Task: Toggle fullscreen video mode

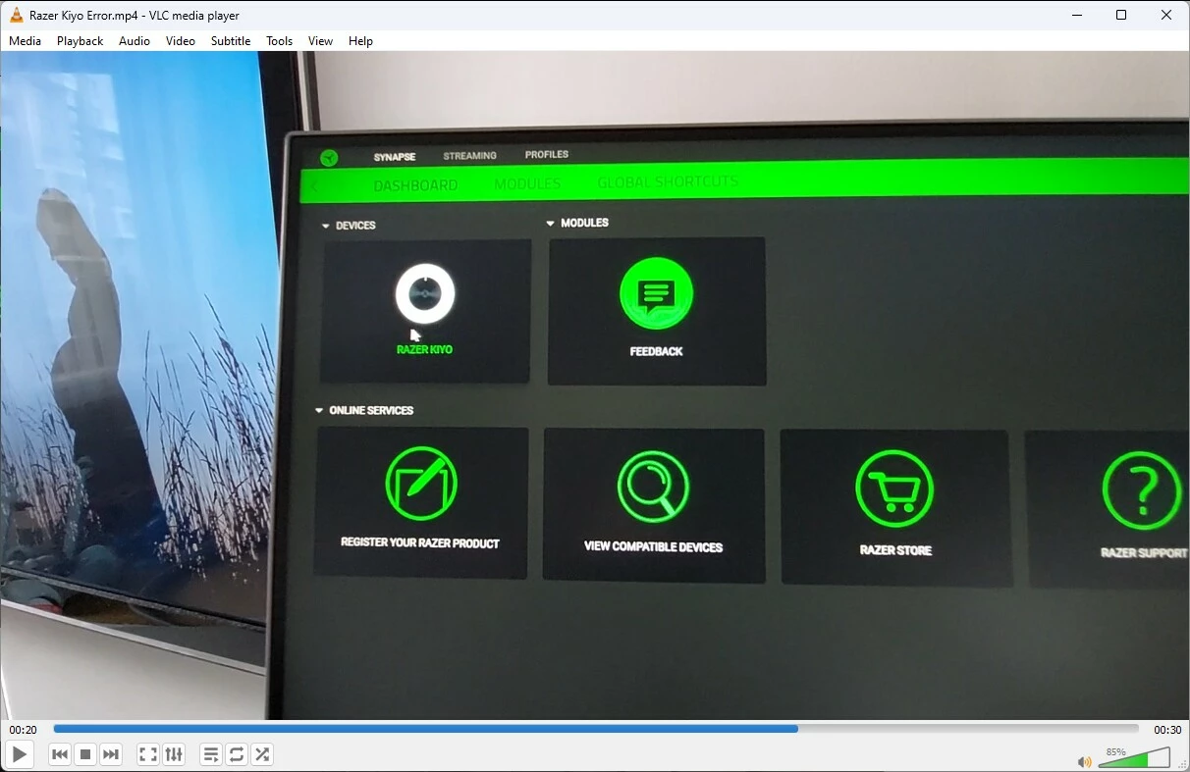Action: pos(148,754)
